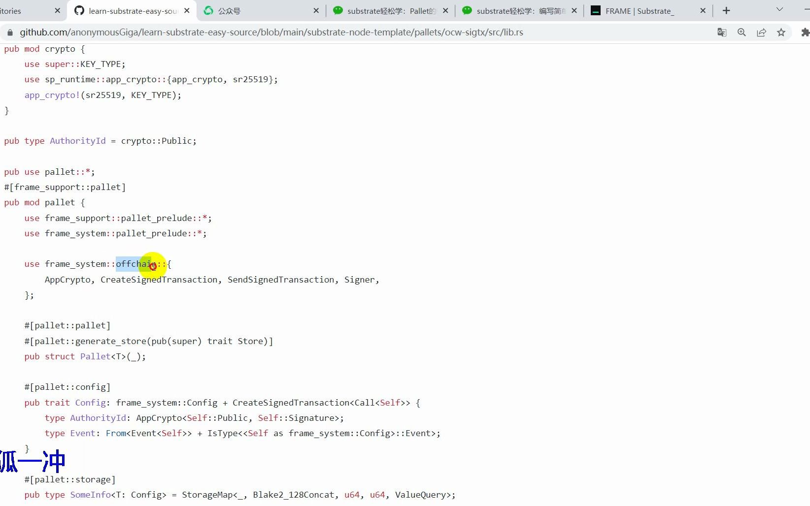Click 'SendSignedTransaction' in the import list
Viewport: 810px width, 506px height.
click(x=281, y=280)
